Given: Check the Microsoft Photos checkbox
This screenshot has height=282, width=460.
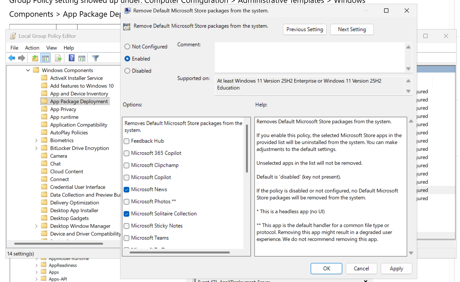Looking at the screenshot, I should click(x=126, y=202).
